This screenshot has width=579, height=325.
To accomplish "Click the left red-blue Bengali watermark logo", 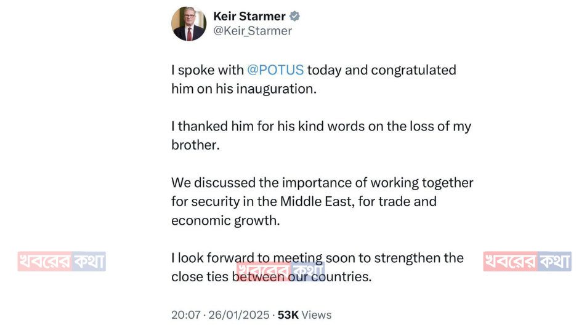I will point(62,262).
